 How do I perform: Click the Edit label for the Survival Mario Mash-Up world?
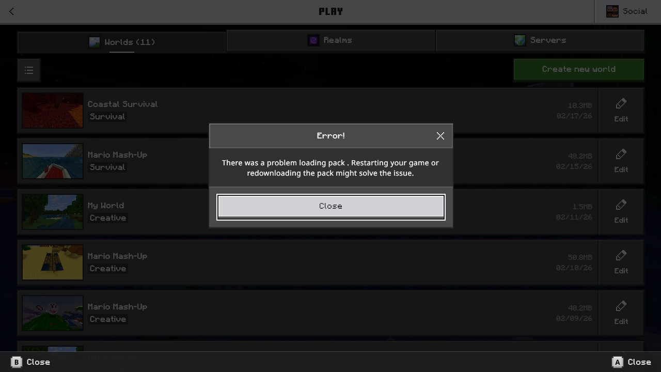coord(621,169)
